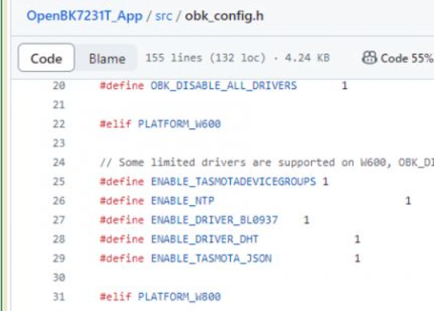Screen dimensions: 434x311
Task: Click the Copilot icon beside Code 55%
Action: pos(369,57)
